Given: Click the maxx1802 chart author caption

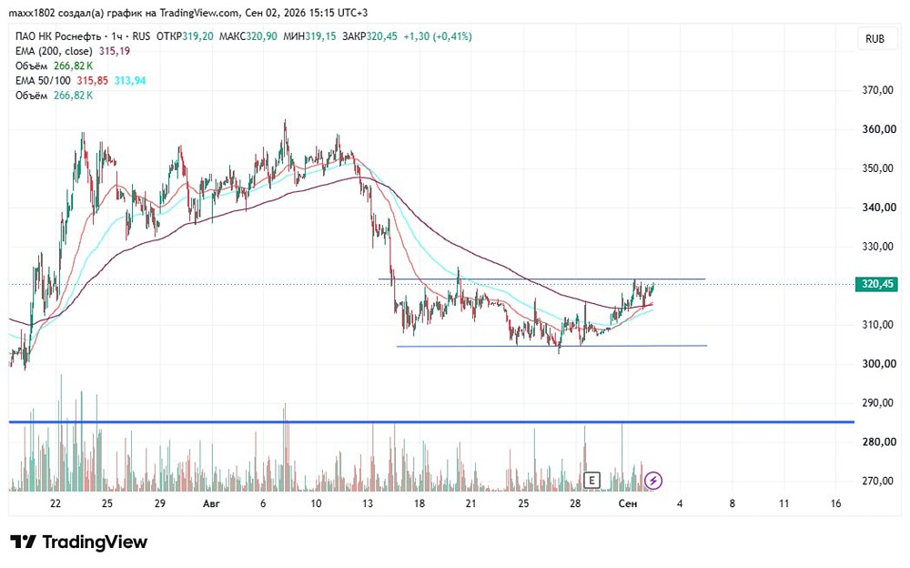Looking at the screenshot, I should tap(188, 13).
